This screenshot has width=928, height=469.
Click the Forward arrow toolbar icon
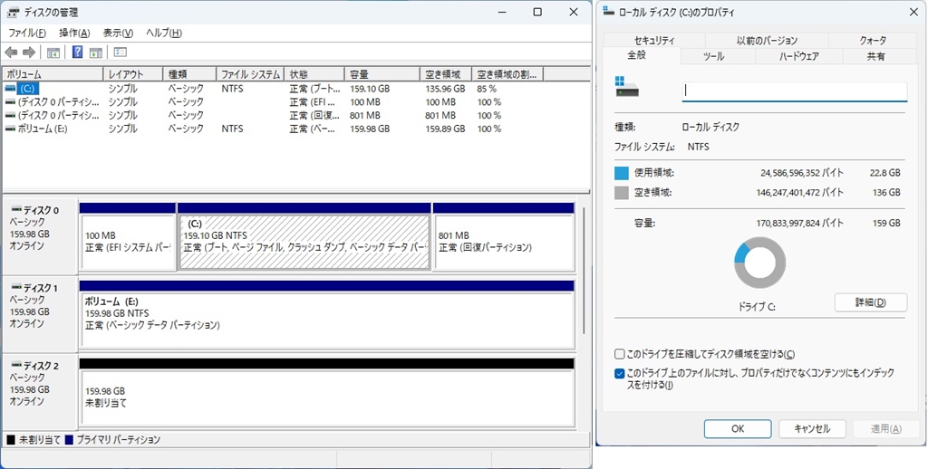(29, 52)
